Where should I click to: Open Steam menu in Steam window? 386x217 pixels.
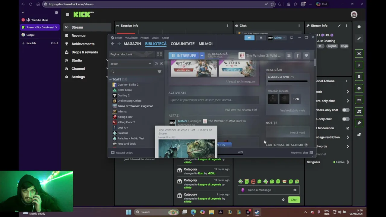point(119,38)
